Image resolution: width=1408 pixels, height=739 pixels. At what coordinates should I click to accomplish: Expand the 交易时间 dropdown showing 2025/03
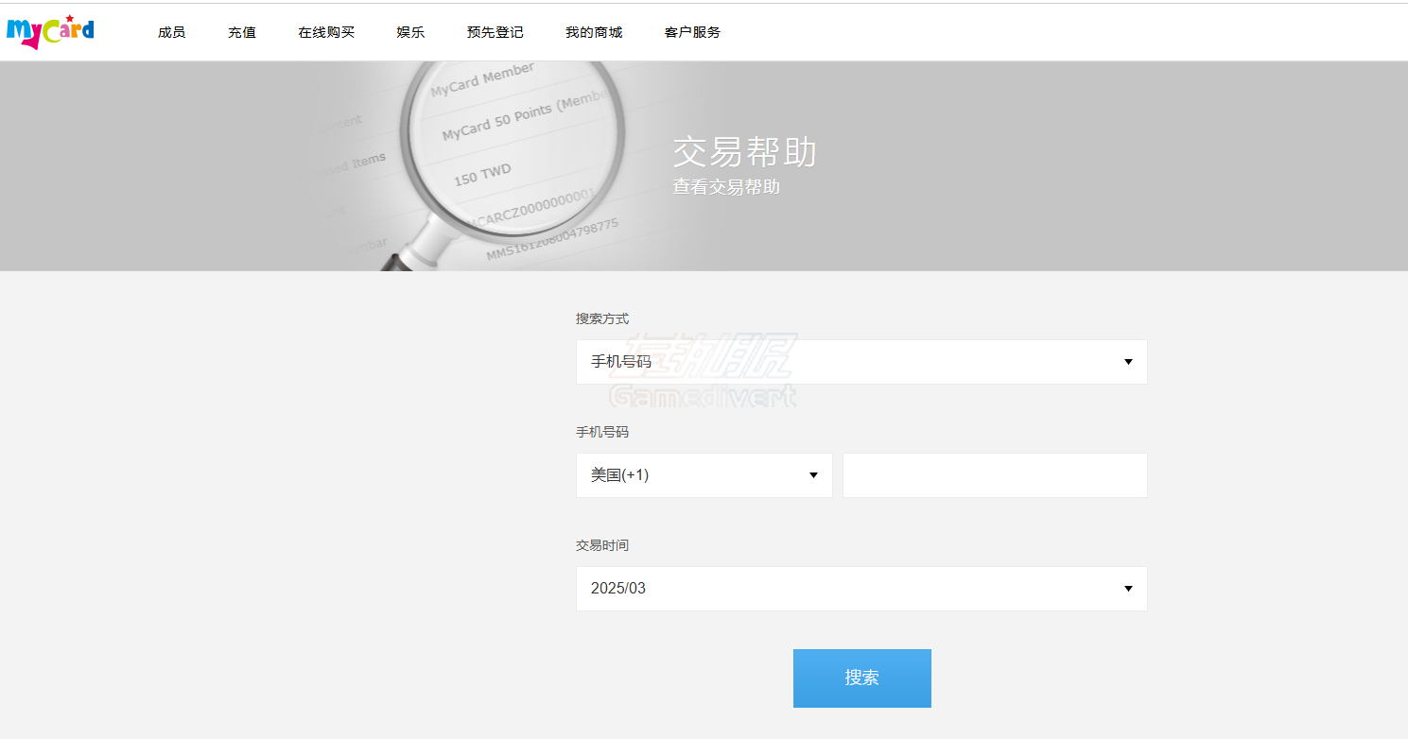tap(861, 589)
